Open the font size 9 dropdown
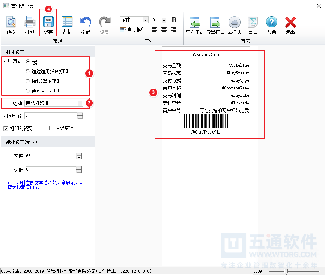The height and width of the screenshot is (275, 325). [164, 20]
